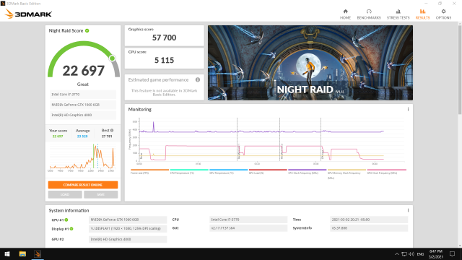Click Average score value 23 520
The image size is (462, 260).
pos(82,136)
